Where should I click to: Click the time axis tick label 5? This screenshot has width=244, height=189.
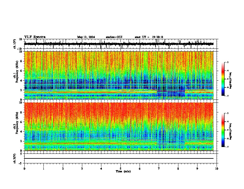click(x=120, y=169)
